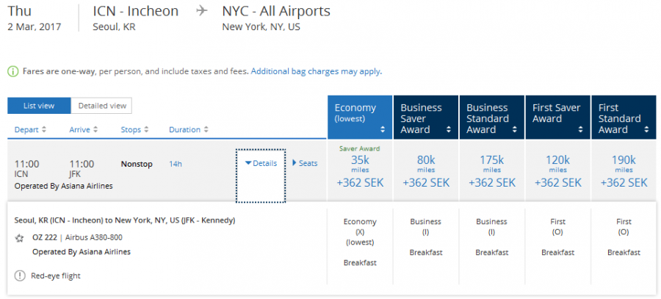Sort by Business Saver Award column

425,117
